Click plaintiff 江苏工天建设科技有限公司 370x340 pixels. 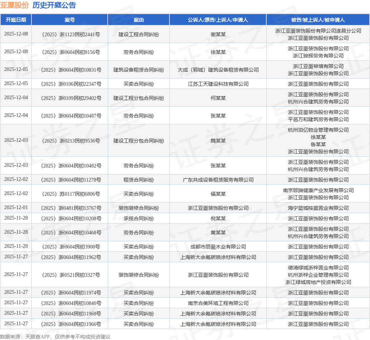[x=218, y=84]
